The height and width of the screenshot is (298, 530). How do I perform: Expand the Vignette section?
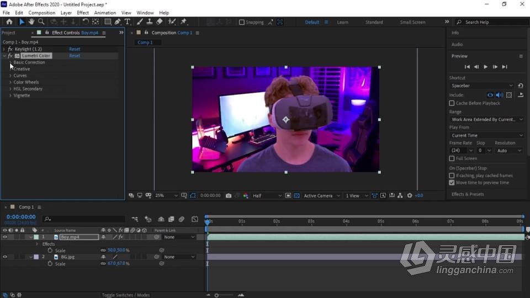10,95
